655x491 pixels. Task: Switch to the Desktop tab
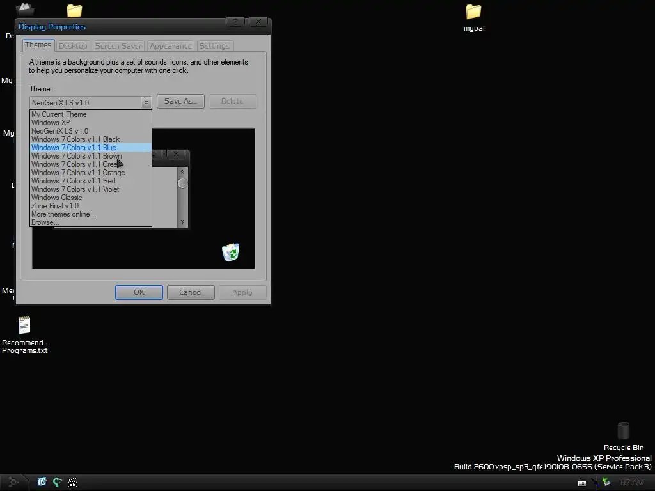[73, 46]
